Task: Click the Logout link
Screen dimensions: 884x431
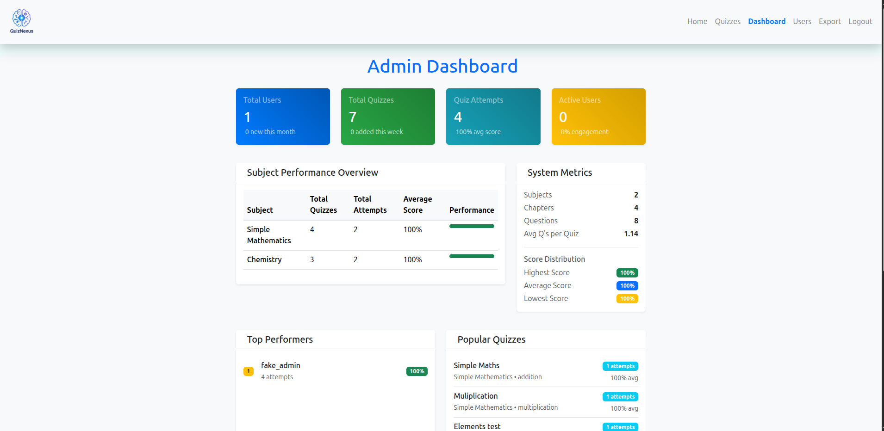Action: tap(860, 21)
